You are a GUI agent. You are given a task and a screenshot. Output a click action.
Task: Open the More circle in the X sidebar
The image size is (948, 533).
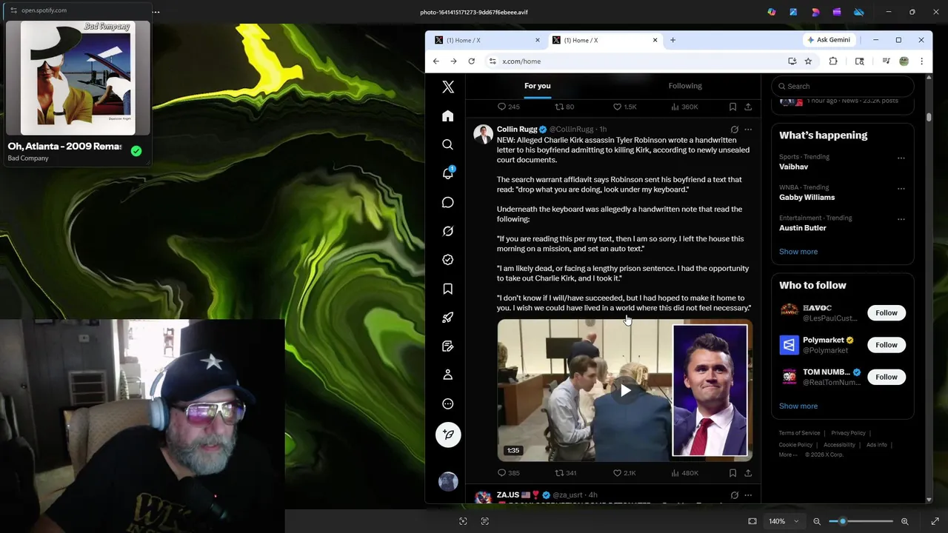pos(448,404)
